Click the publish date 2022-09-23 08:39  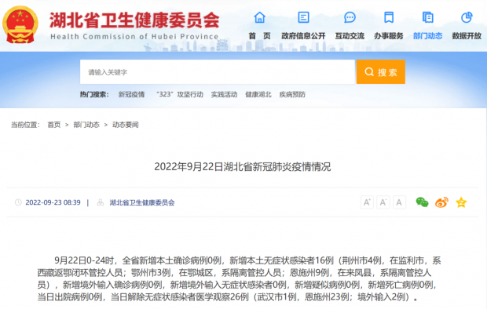click(53, 202)
